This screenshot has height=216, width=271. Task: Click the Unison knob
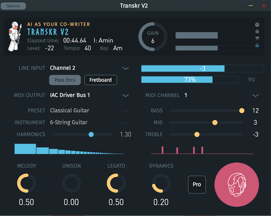point(72,183)
